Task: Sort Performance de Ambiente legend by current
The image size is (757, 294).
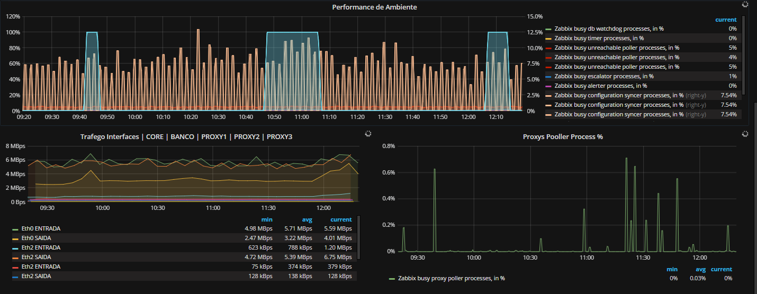Action: click(726, 20)
